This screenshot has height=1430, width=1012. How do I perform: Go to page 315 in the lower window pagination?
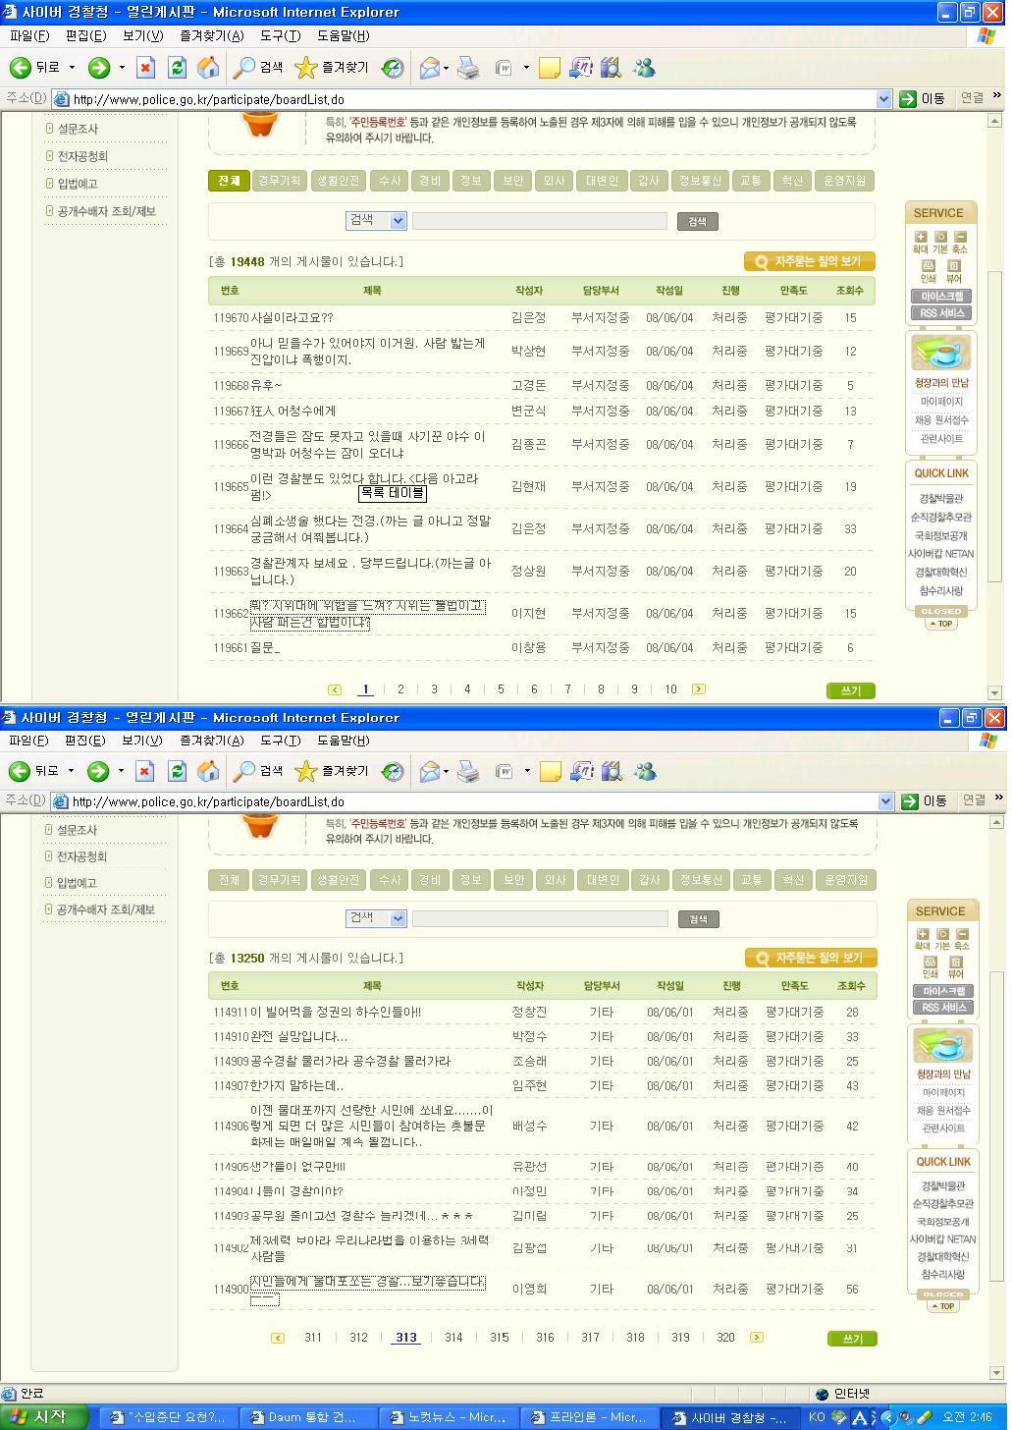pos(500,1338)
